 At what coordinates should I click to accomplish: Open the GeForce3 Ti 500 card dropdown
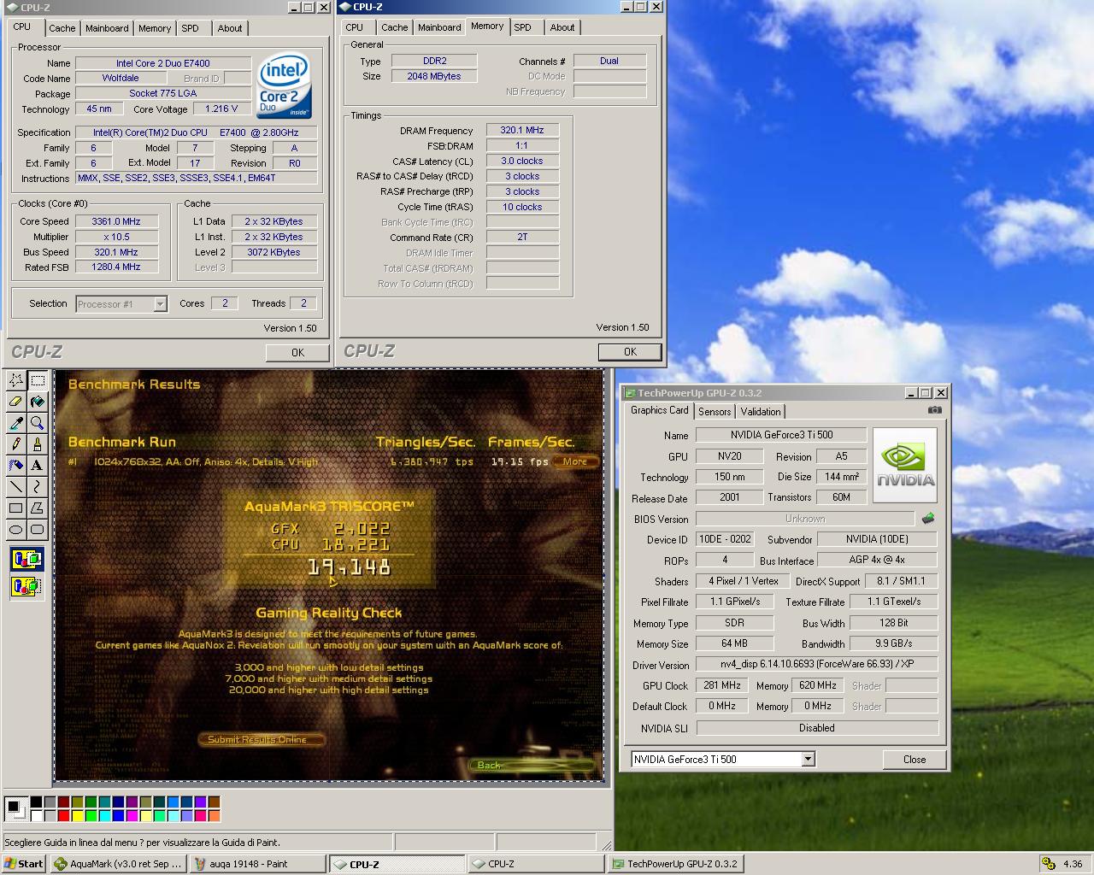tap(808, 759)
